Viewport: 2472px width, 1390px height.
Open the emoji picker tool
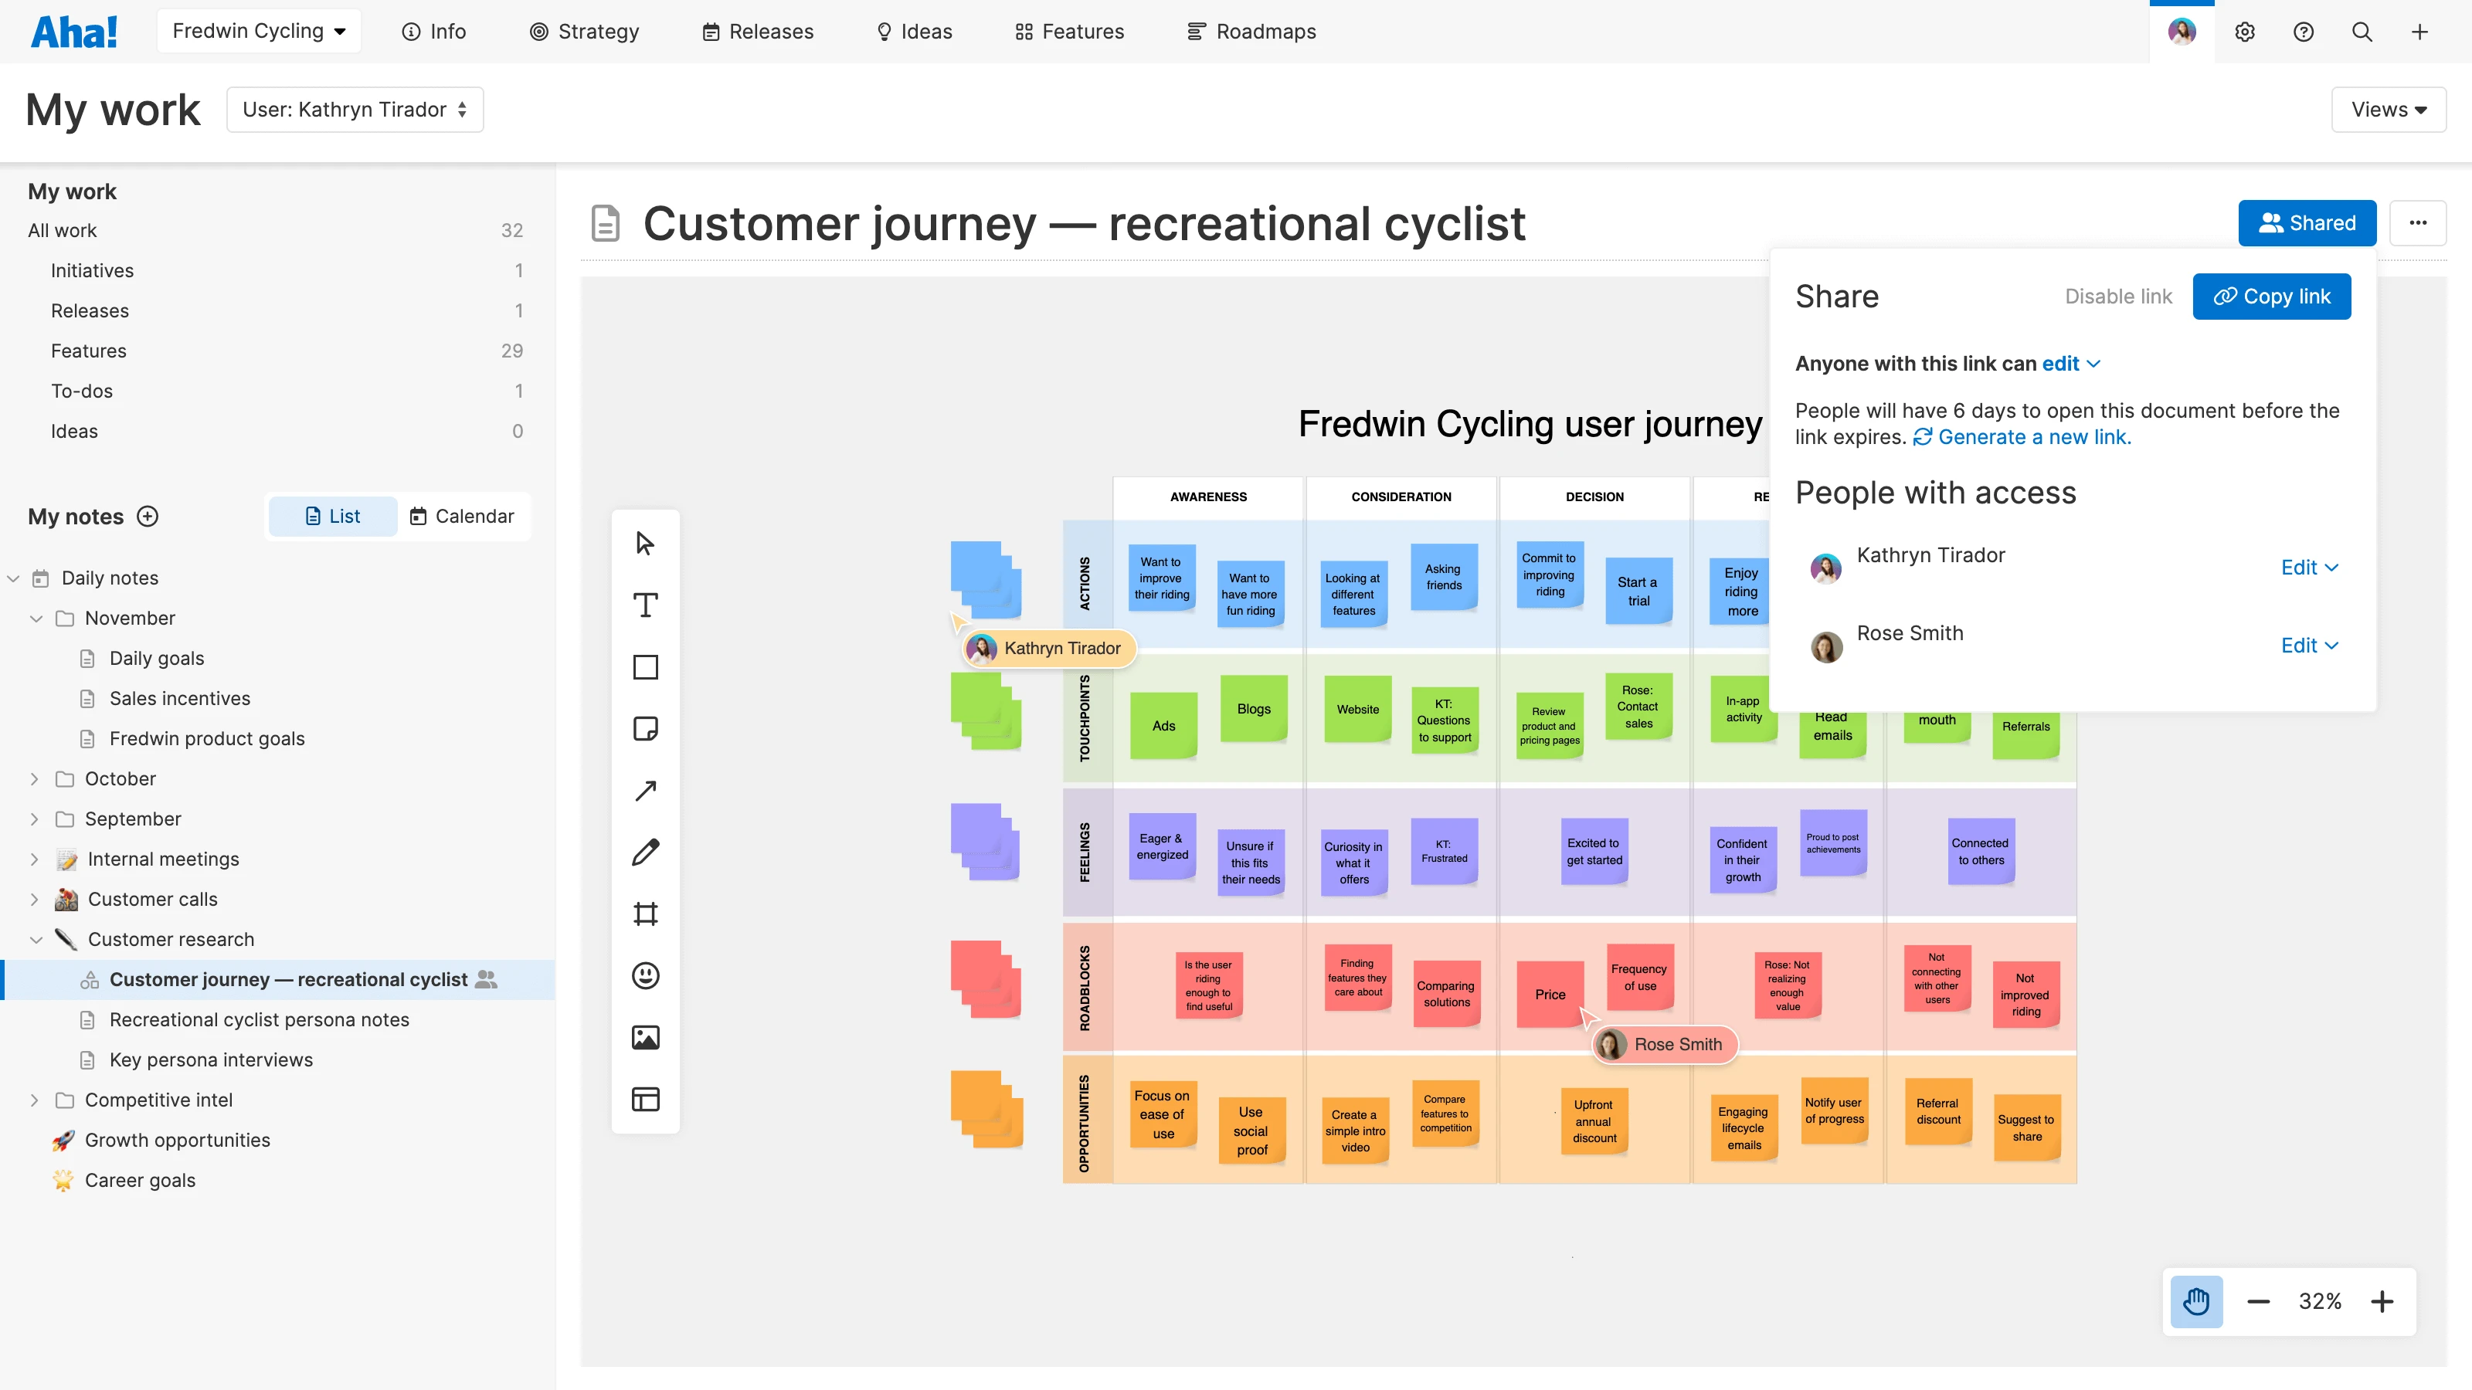point(645,975)
